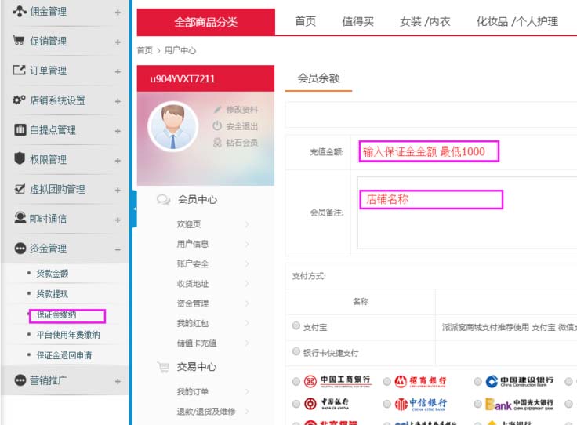Click the 交易中心 cart icon
Viewport: 577px width, 425px height.
pyautogui.click(x=163, y=367)
